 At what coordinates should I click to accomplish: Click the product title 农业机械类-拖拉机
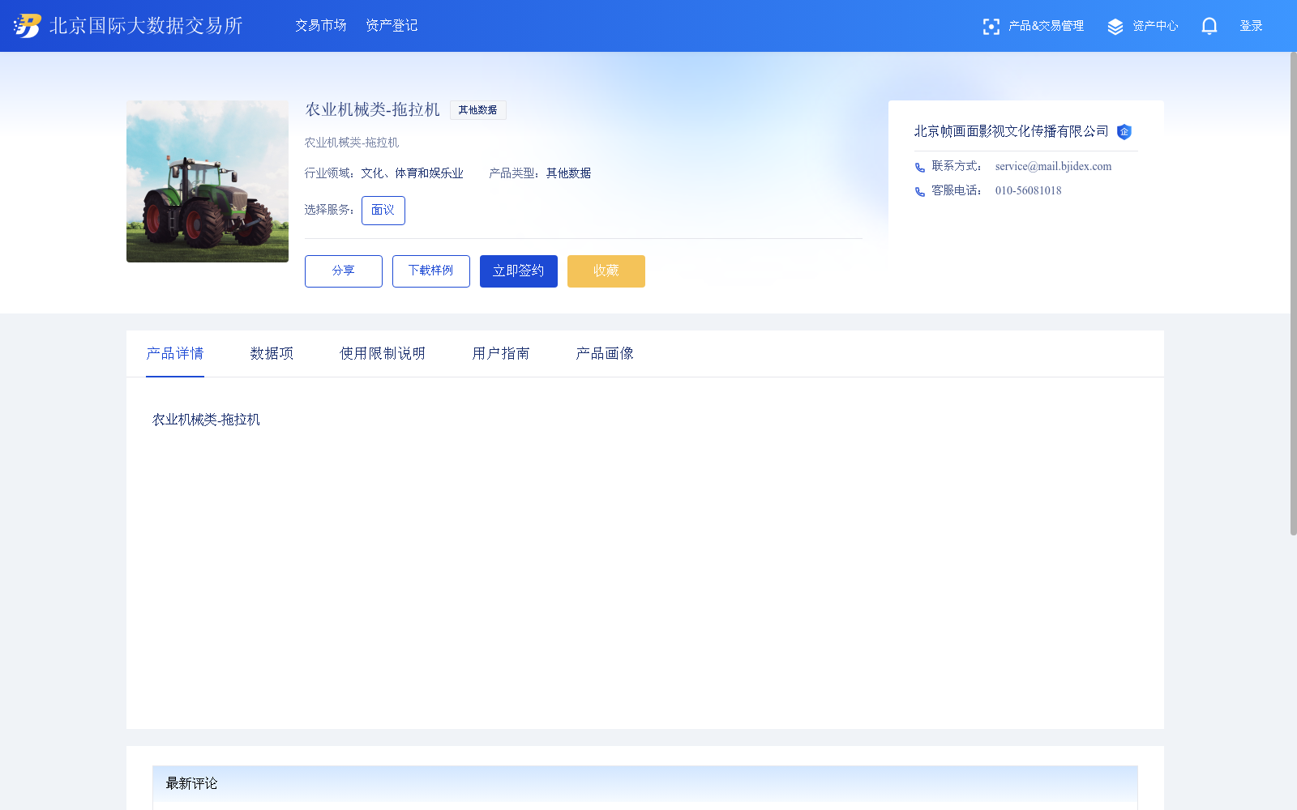pyautogui.click(x=372, y=110)
